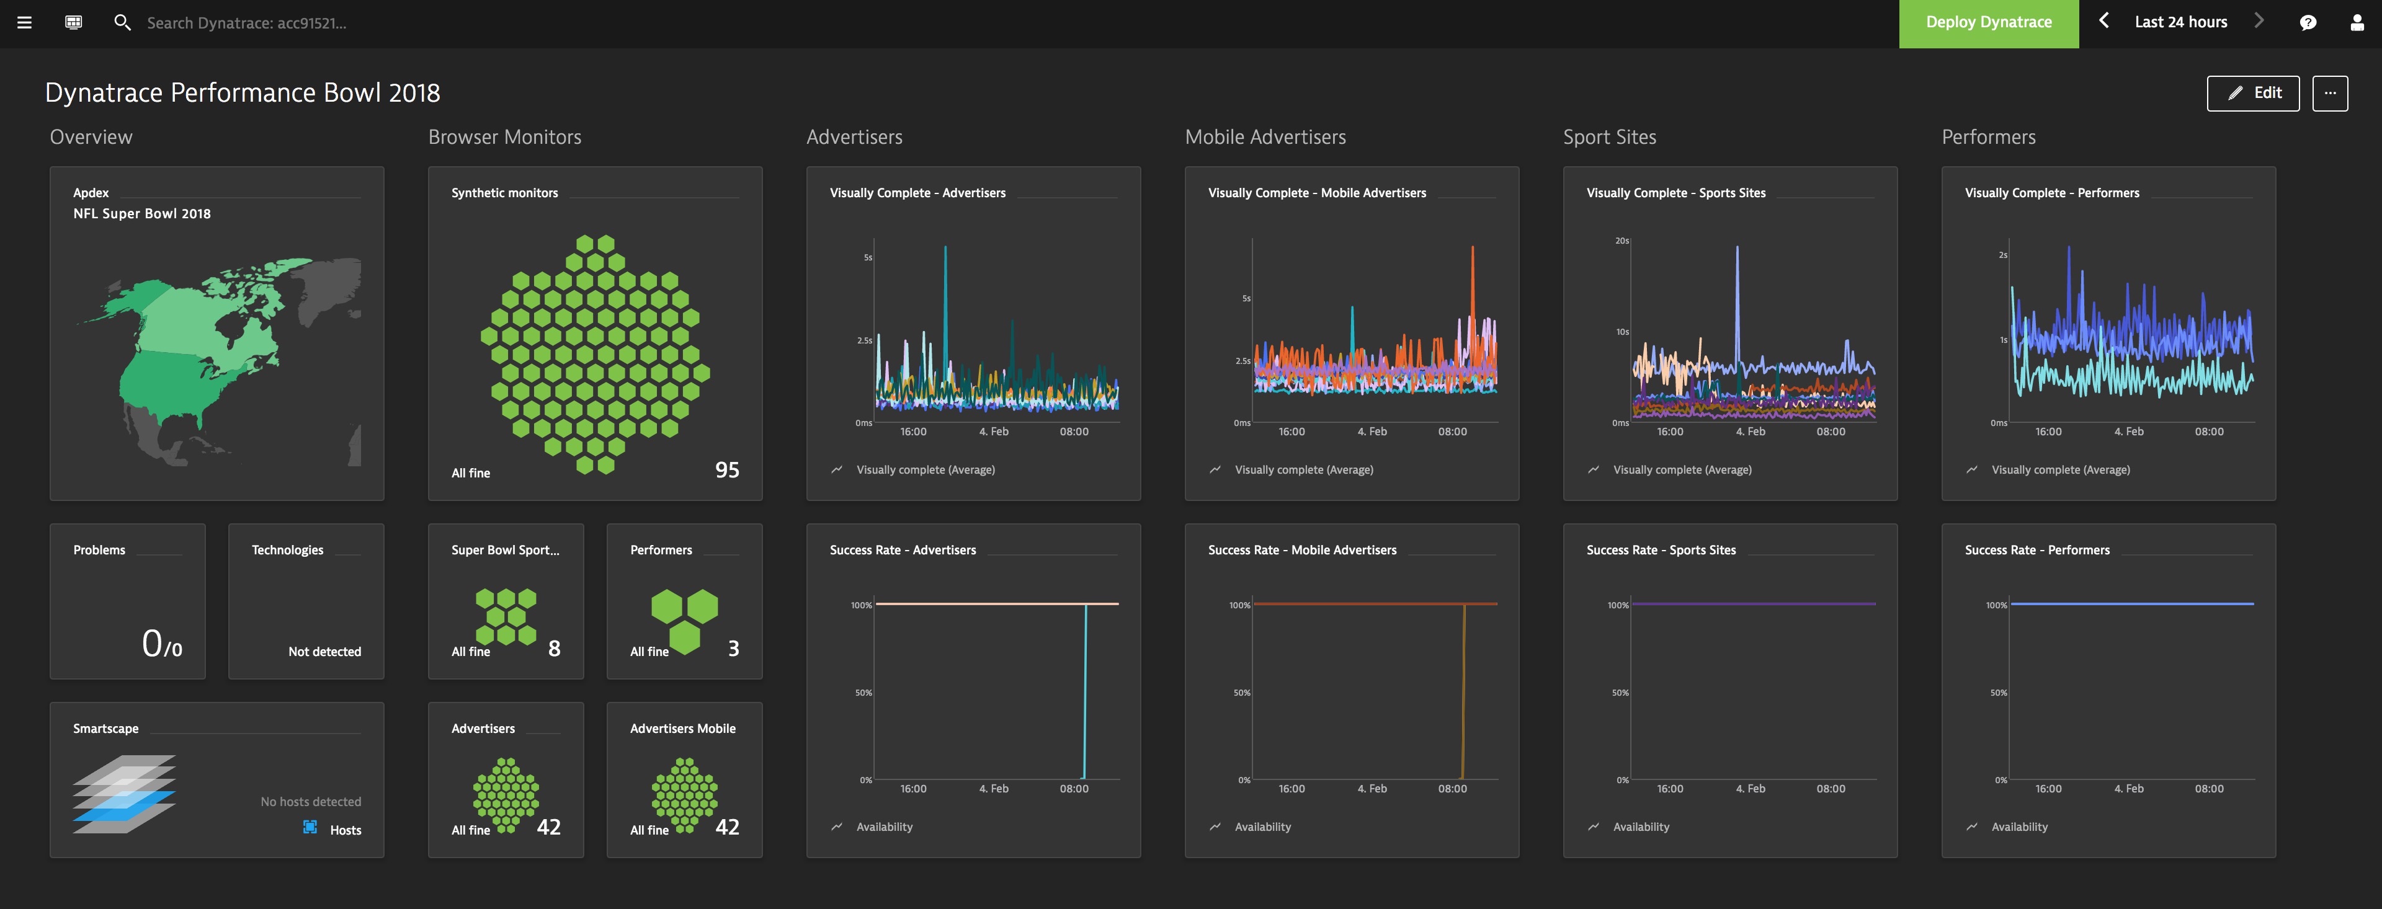Click the Not detected text in Technologies
The width and height of the screenshot is (2382, 909).
pyautogui.click(x=324, y=652)
